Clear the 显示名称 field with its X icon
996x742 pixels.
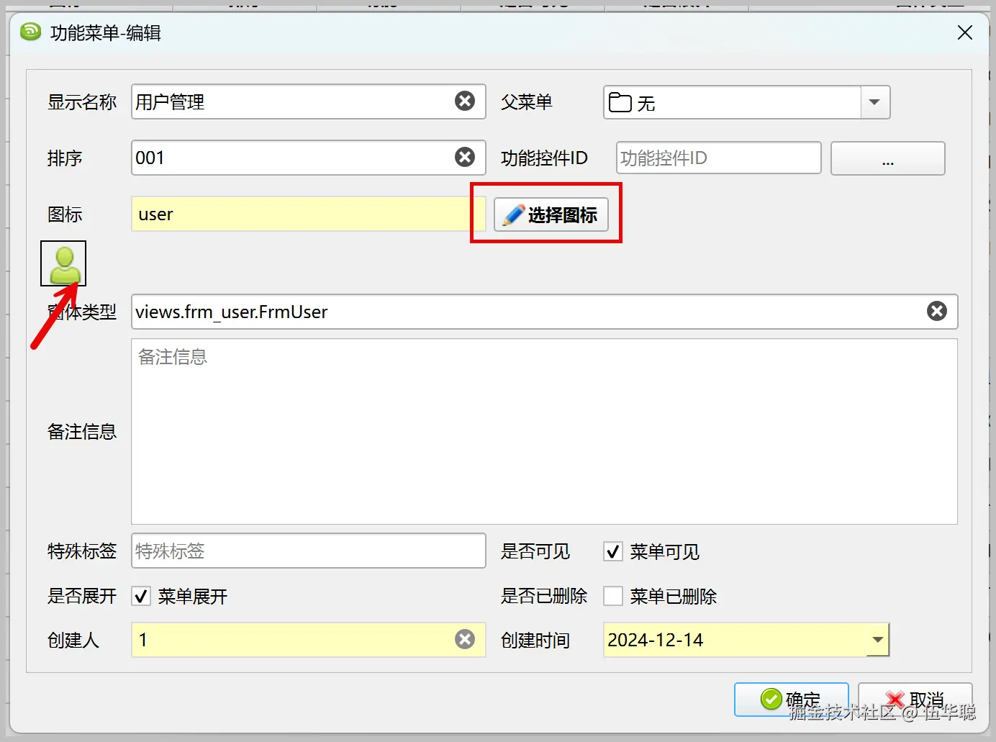click(465, 101)
